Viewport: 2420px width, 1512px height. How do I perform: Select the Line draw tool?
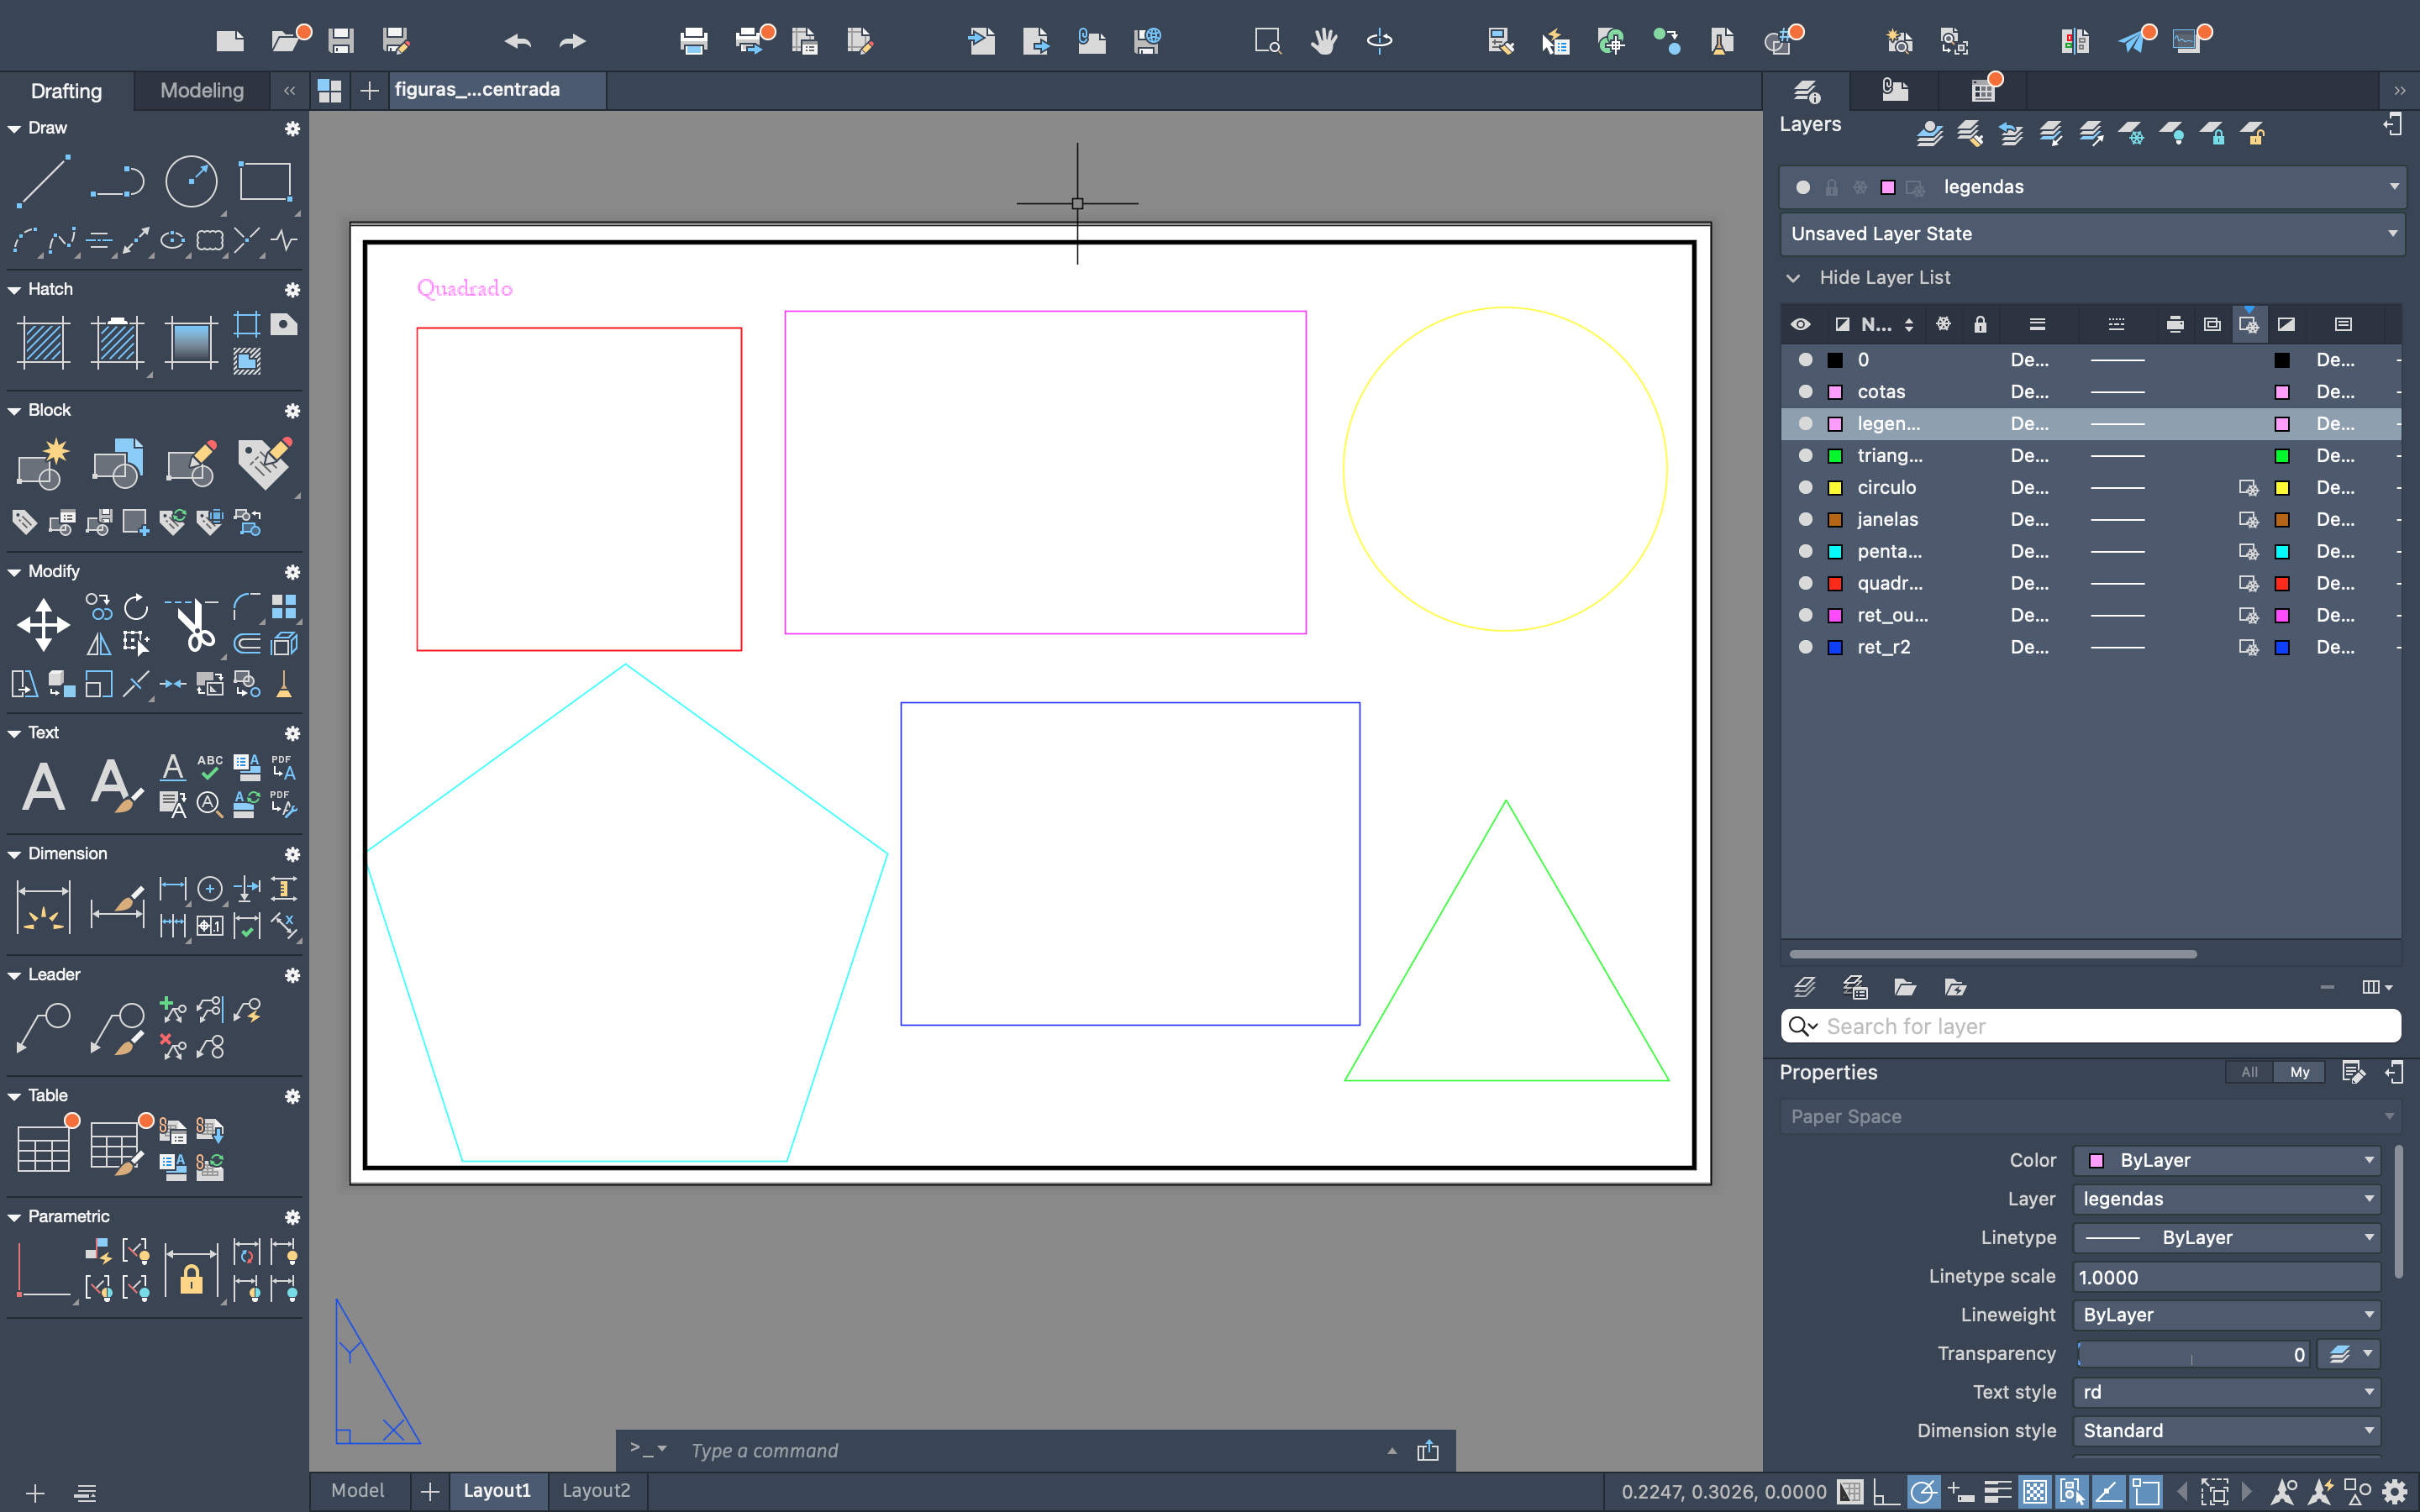[x=42, y=182]
